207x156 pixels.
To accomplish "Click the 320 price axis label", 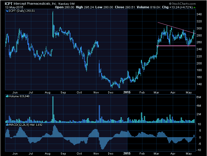I will tap(199, 21).
